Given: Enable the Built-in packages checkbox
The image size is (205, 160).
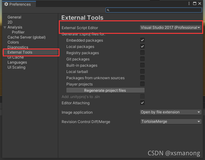Looking at the screenshot, I should [142, 65].
